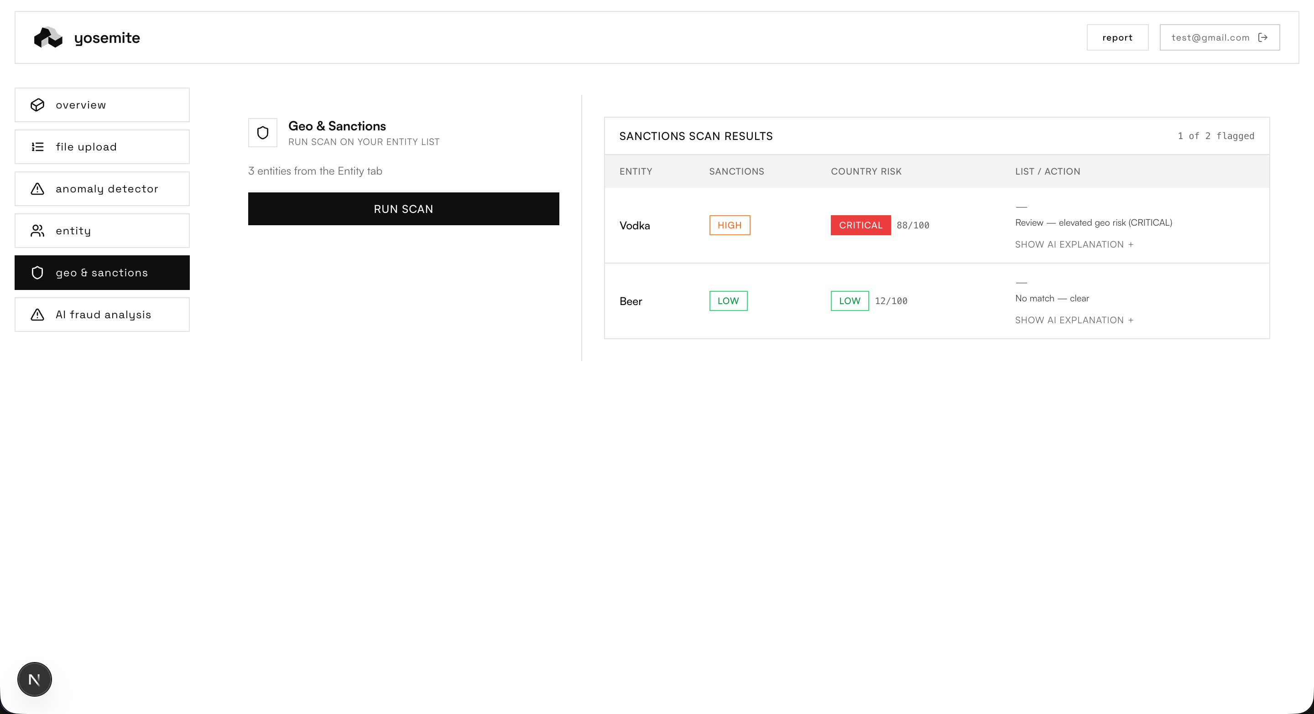This screenshot has width=1314, height=714.
Task: Expand AI explanation for Beer
Action: (1074, 320)
